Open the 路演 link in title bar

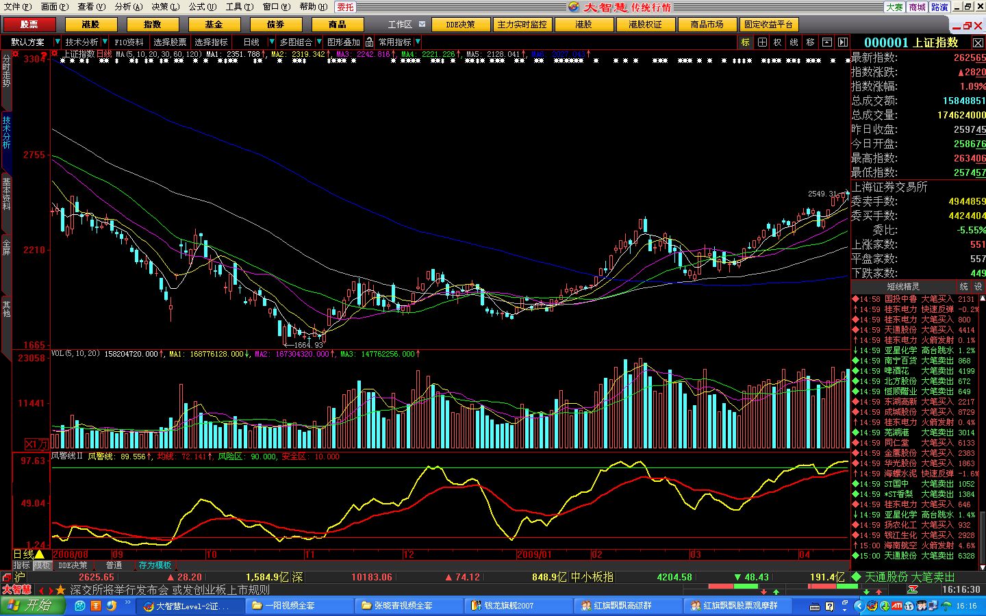click(x=939, y=7)
